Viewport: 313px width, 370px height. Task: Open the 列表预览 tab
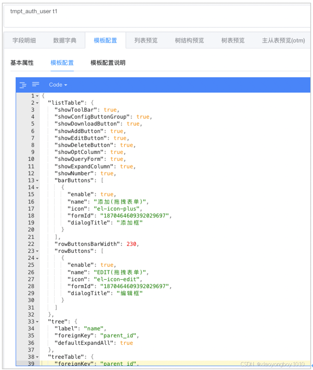click(146, 40)
